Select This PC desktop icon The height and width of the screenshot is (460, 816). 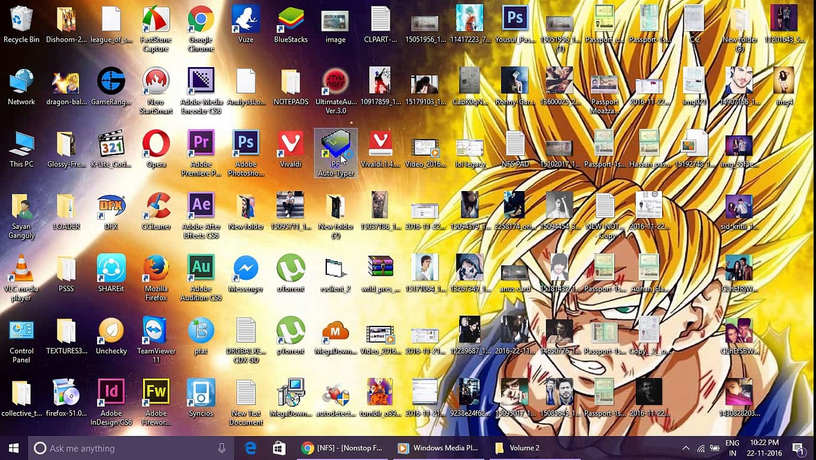click(x=21, y=150)
